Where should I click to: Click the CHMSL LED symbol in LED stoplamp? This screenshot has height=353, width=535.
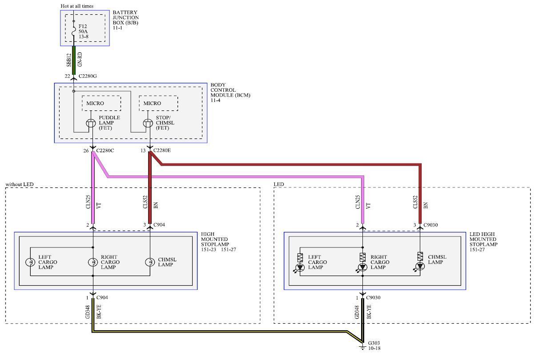(x=420, y=265)
